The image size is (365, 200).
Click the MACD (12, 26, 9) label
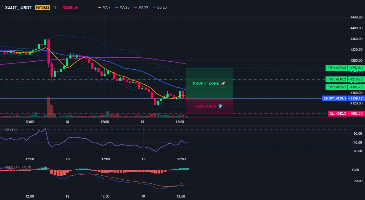click(18, 167)
